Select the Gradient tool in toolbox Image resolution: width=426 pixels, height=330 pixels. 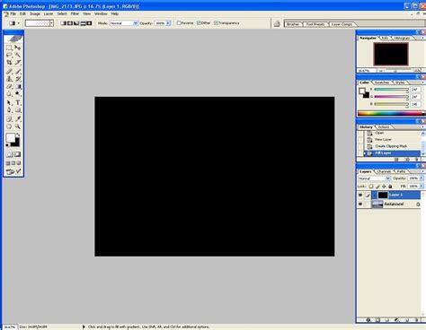[18, 86]
